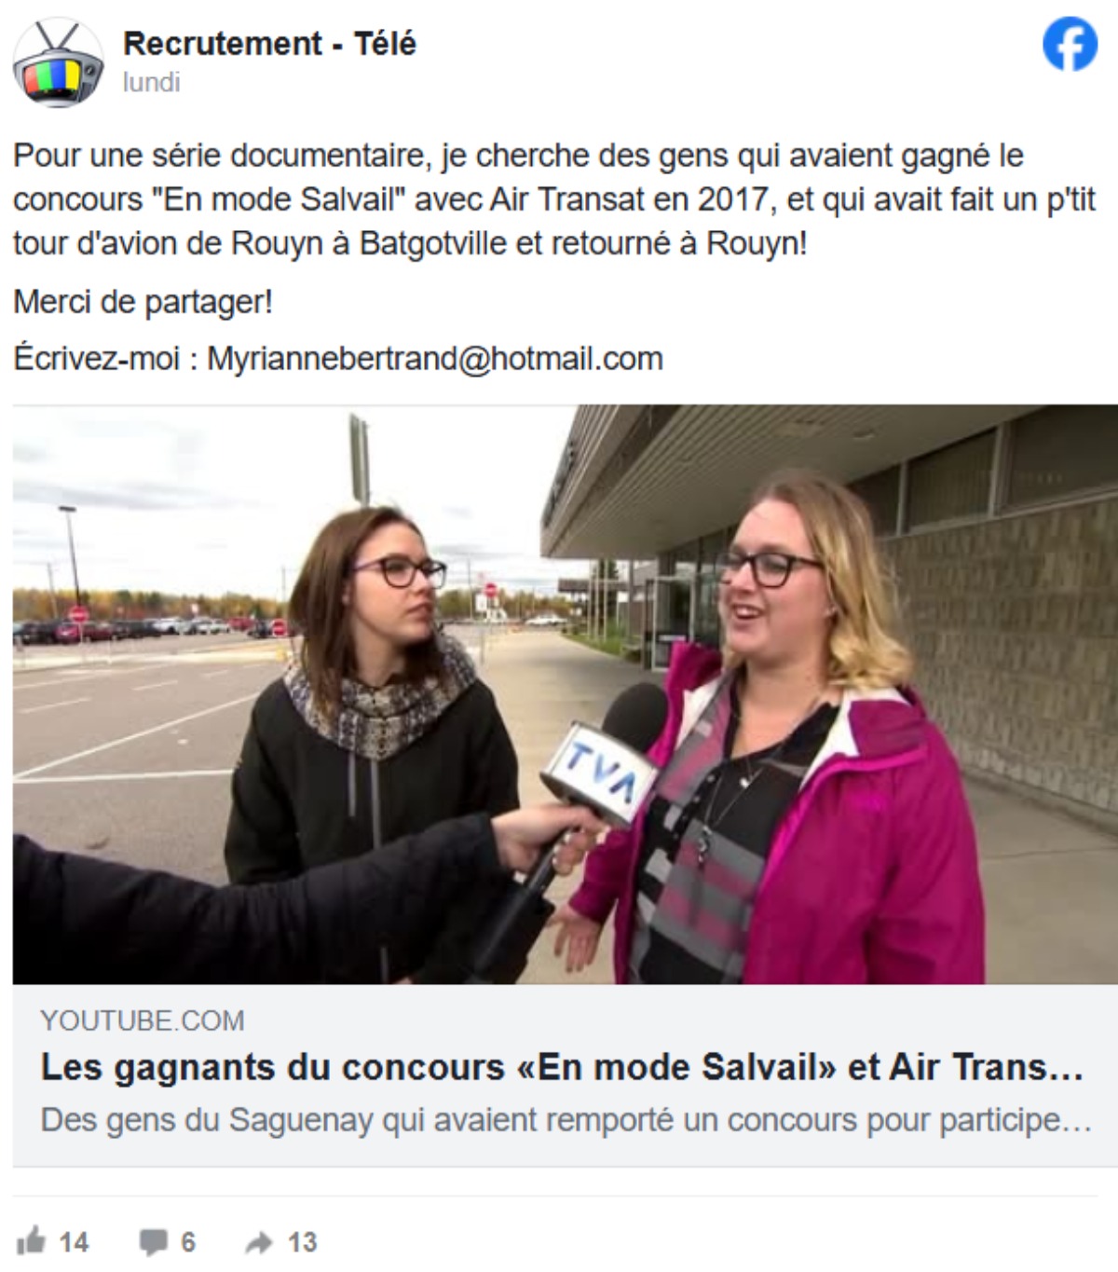The width and height of the screenshot is (1118, 1272).
Task: Click the Recrutement - Télé TV avatar
Action: click(x=58, y=62)
